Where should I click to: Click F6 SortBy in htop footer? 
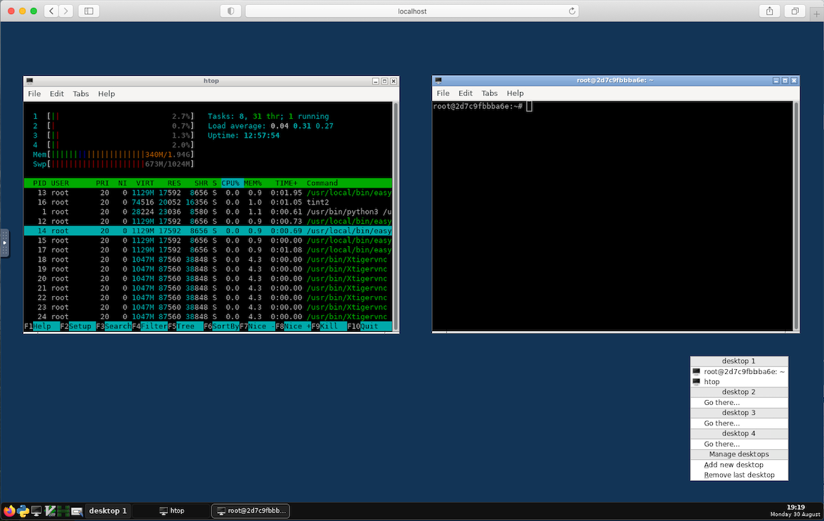pyautogui.click(x=221, y=326)
